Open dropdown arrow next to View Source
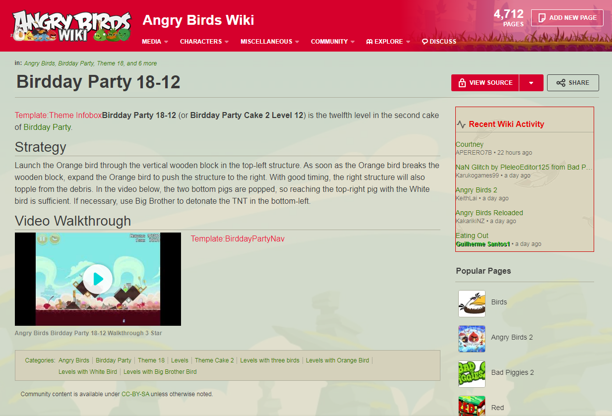 pyautogui.click(x=531, y=83)
